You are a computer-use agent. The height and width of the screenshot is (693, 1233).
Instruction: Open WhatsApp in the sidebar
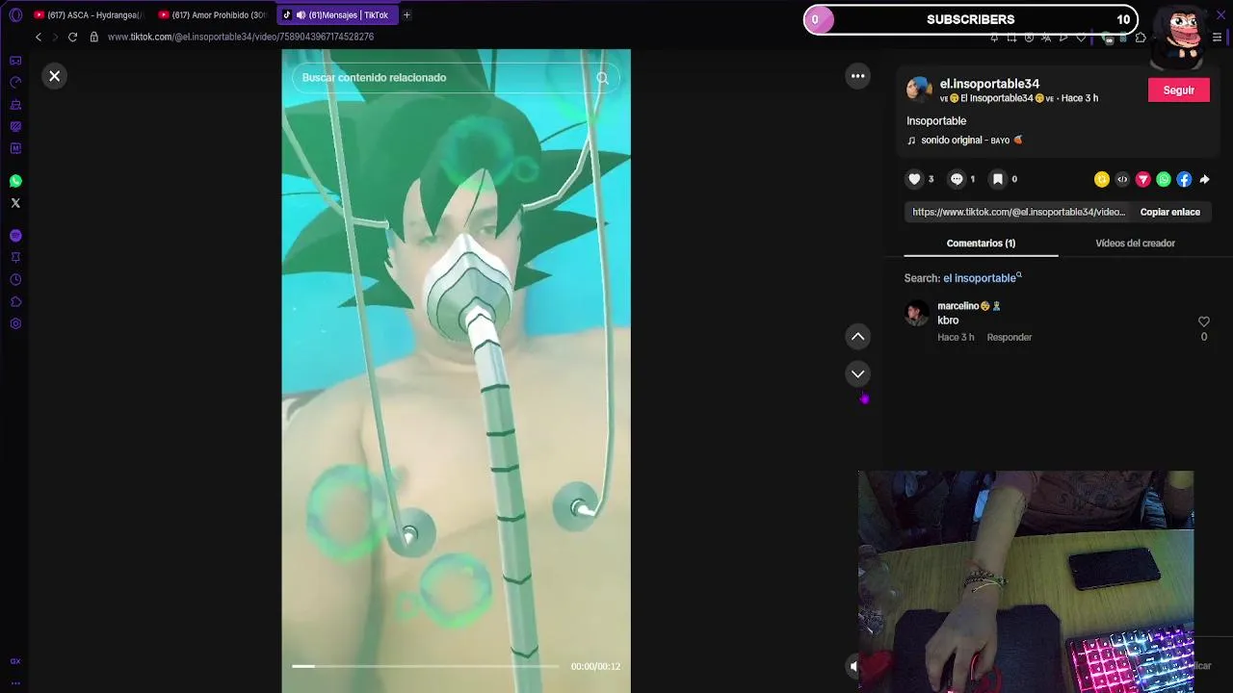15,181
